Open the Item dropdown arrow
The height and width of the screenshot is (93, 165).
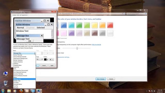click(35, 53)
